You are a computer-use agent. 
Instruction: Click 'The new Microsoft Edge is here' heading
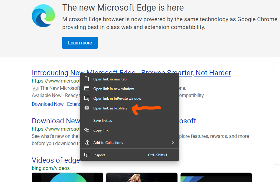tap(123, 8)
